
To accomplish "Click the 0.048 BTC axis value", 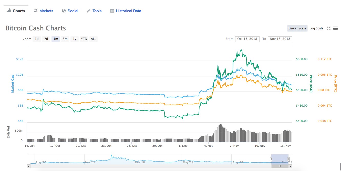I will pos(325,121).
